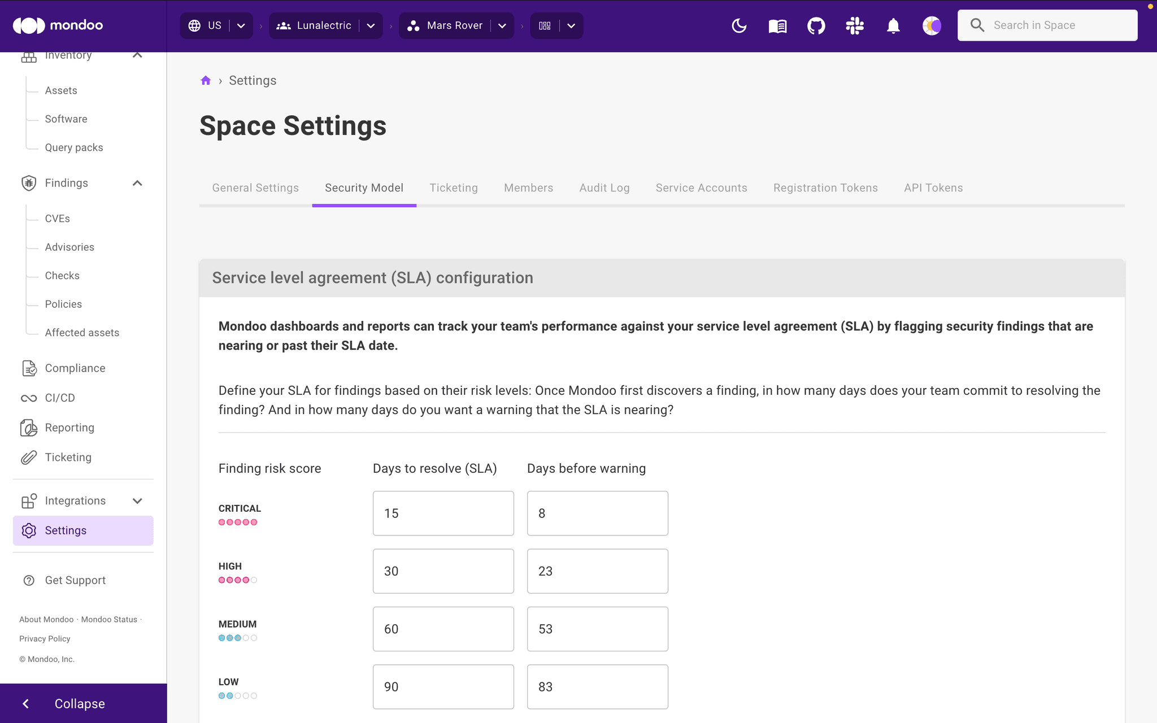
Task: Open the Privacy Policy link
Action: [45, 638]
